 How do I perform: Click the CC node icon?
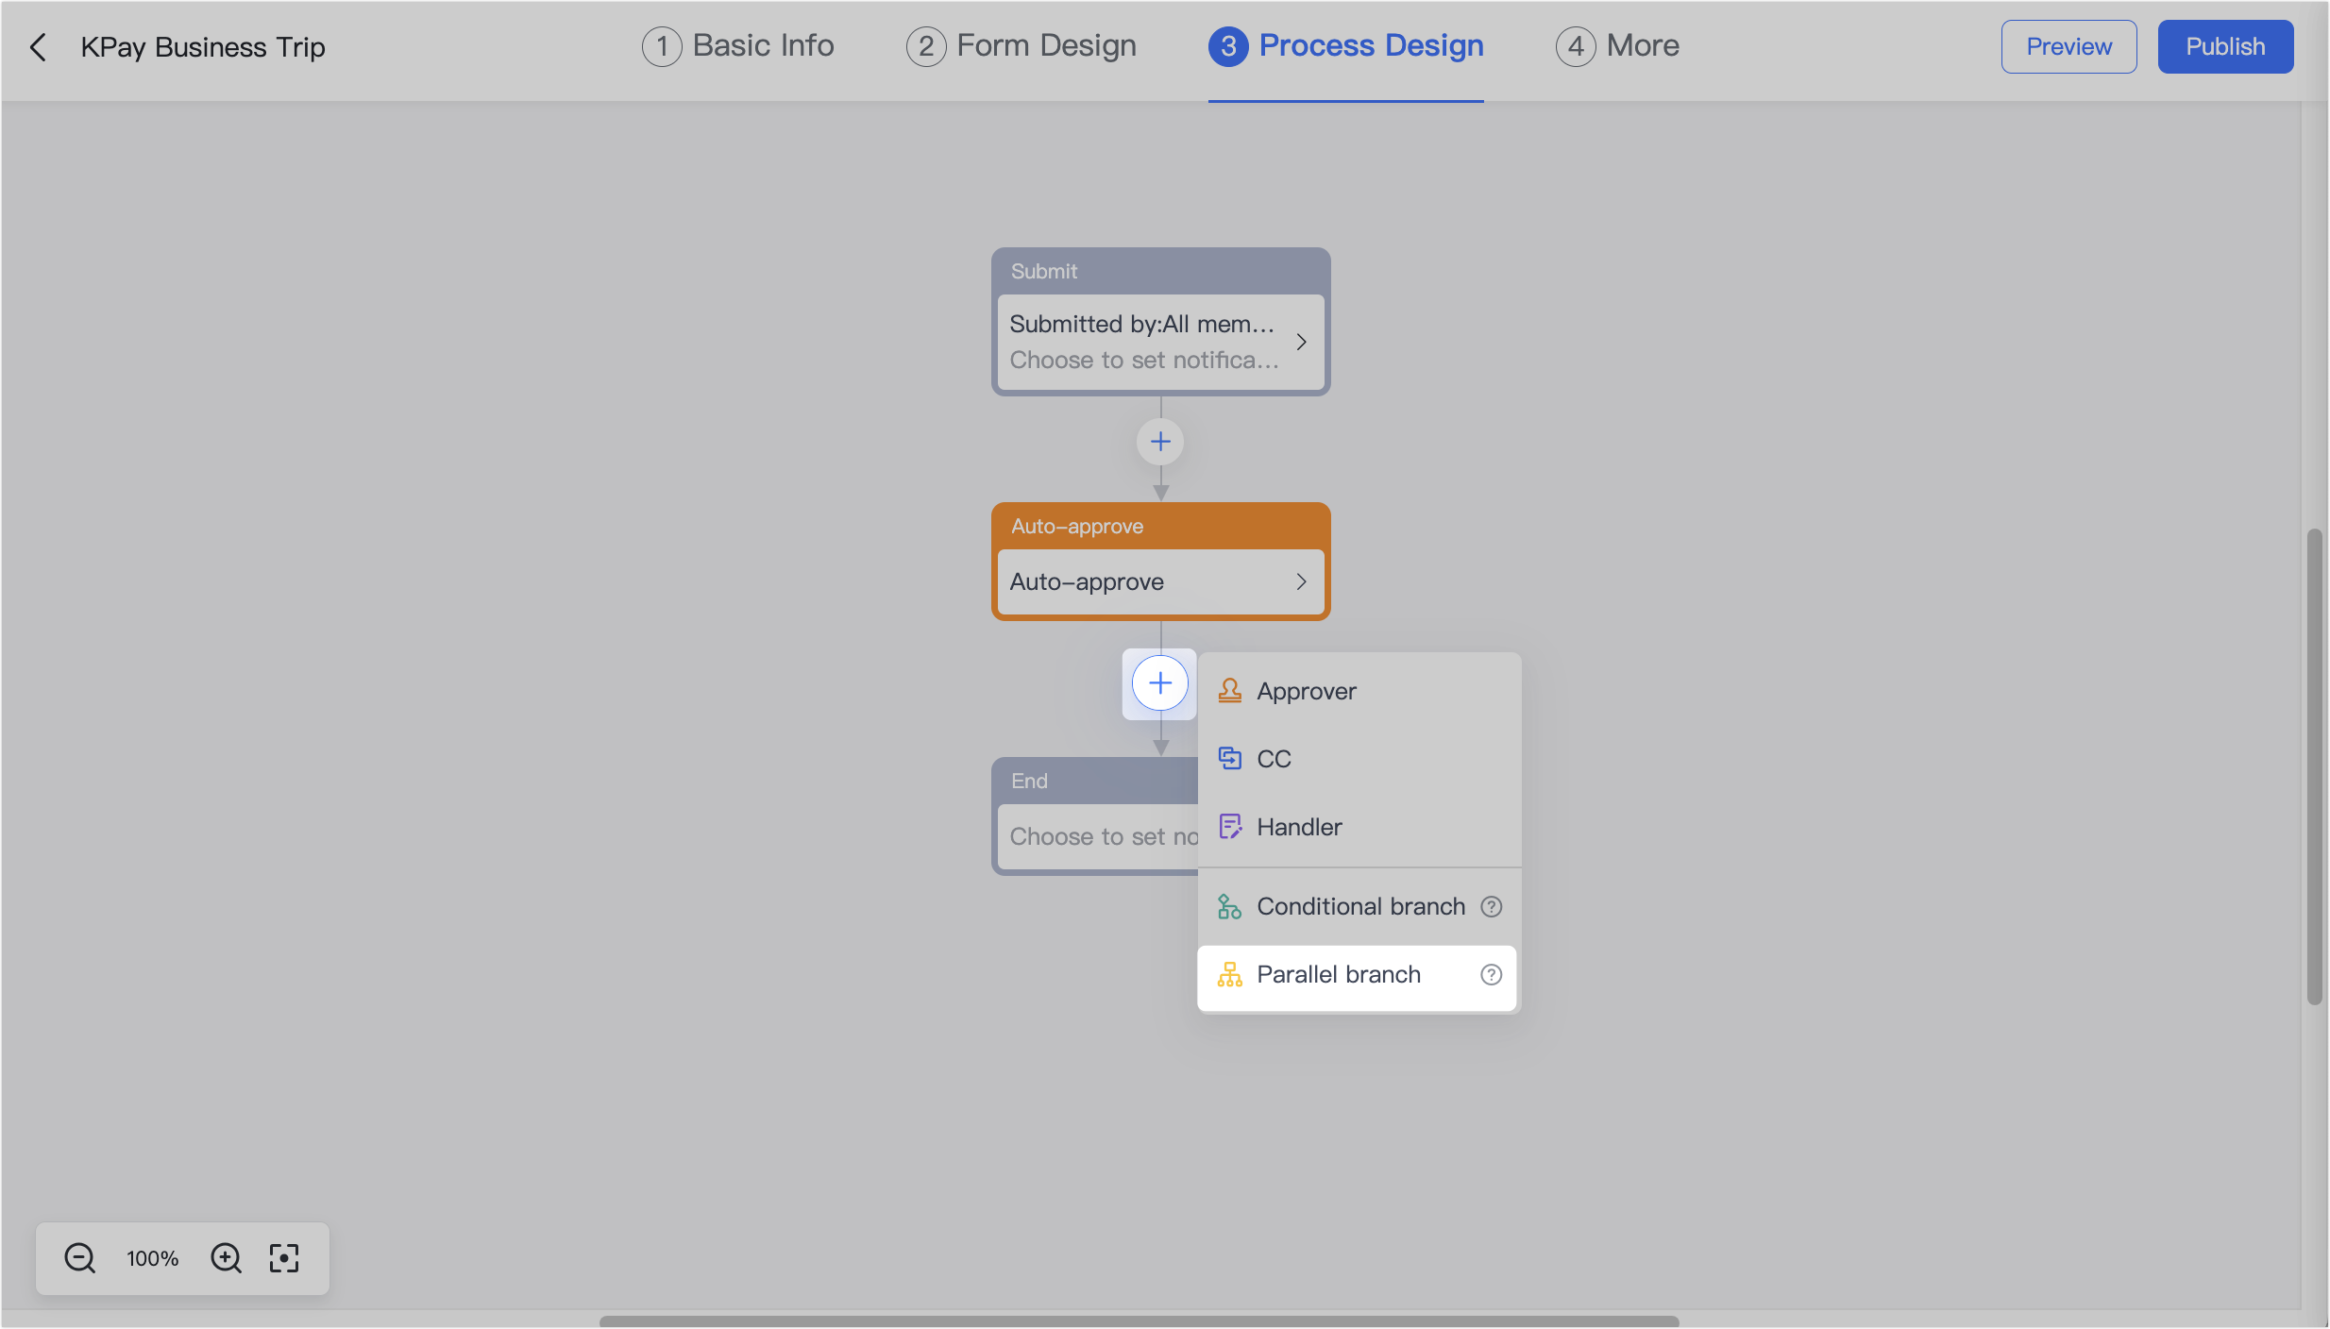click(1229, 758)
